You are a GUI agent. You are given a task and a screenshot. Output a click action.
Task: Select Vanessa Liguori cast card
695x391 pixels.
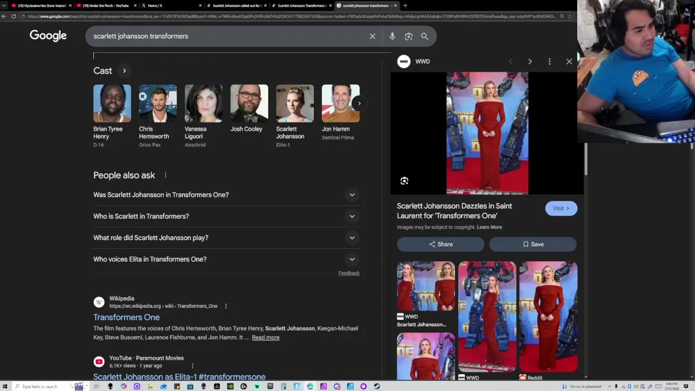pyautogui.click(x=203, y=116)
